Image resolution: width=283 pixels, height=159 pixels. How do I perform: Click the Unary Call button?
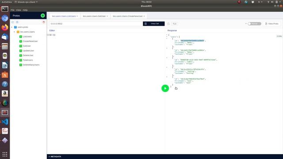[154, 23]
